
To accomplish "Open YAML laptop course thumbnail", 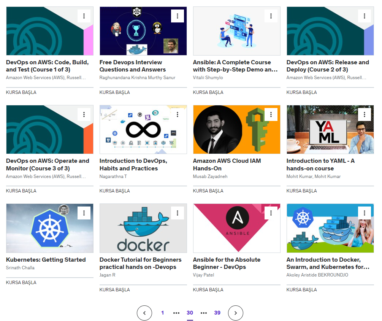I will click(330, 129).
